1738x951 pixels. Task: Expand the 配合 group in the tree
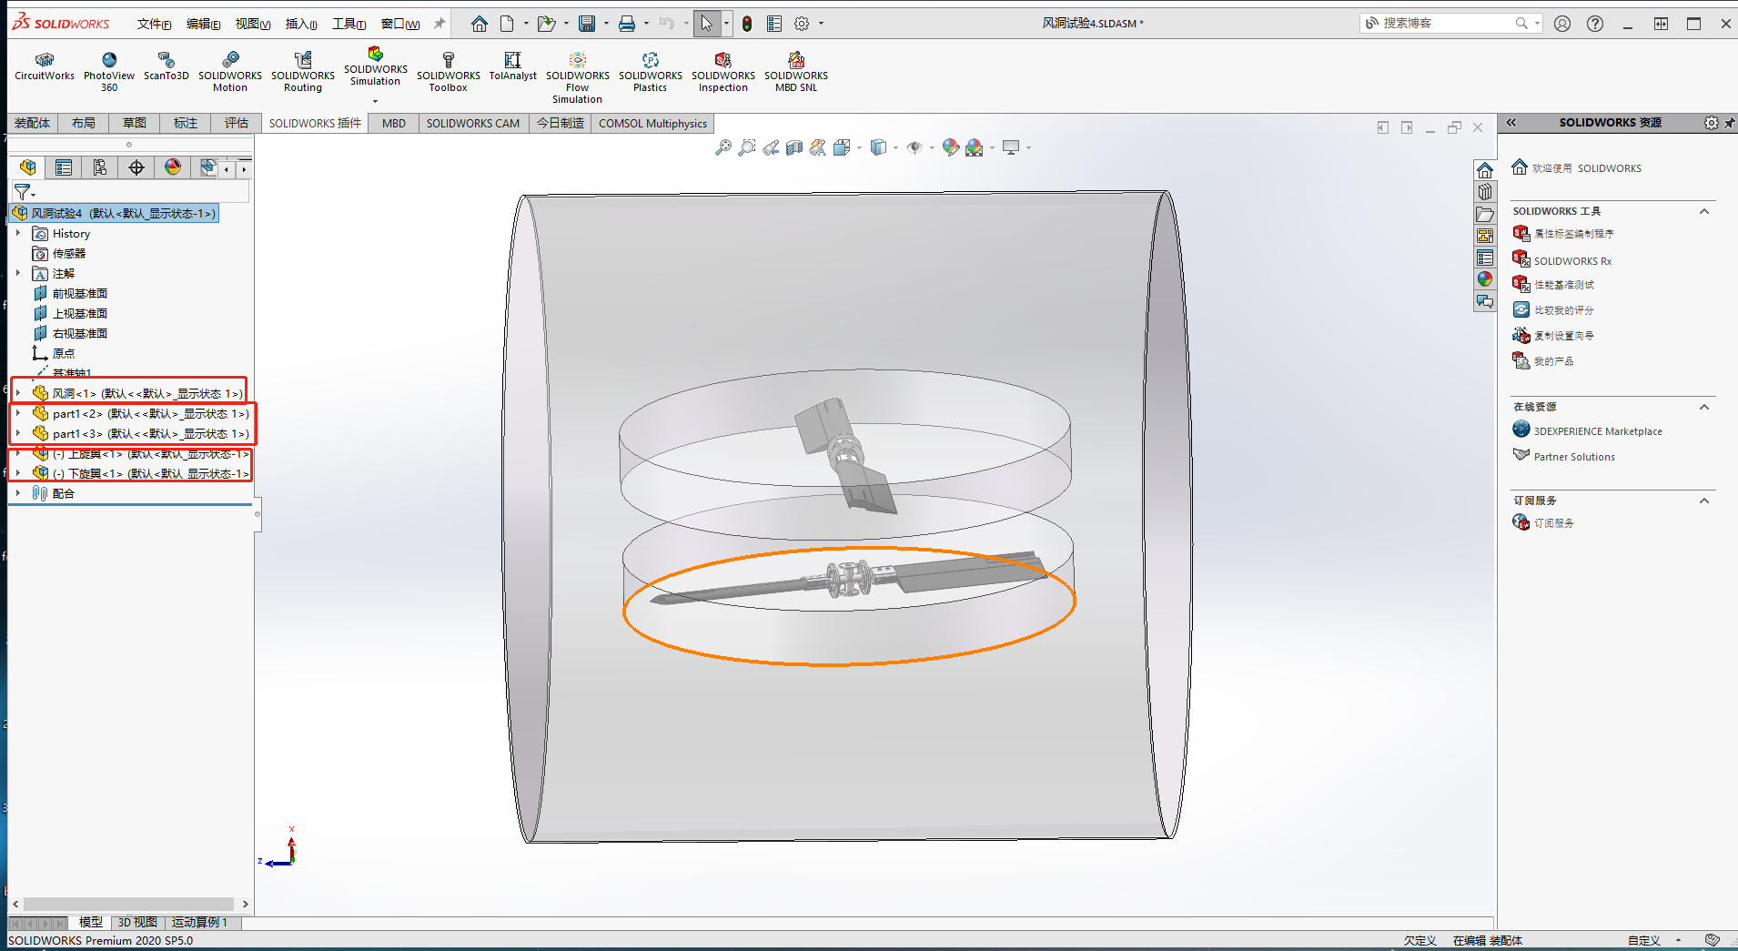point(18,492)
